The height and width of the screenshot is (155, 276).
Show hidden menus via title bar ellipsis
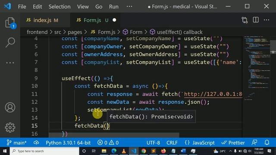[x=129, y=6]
